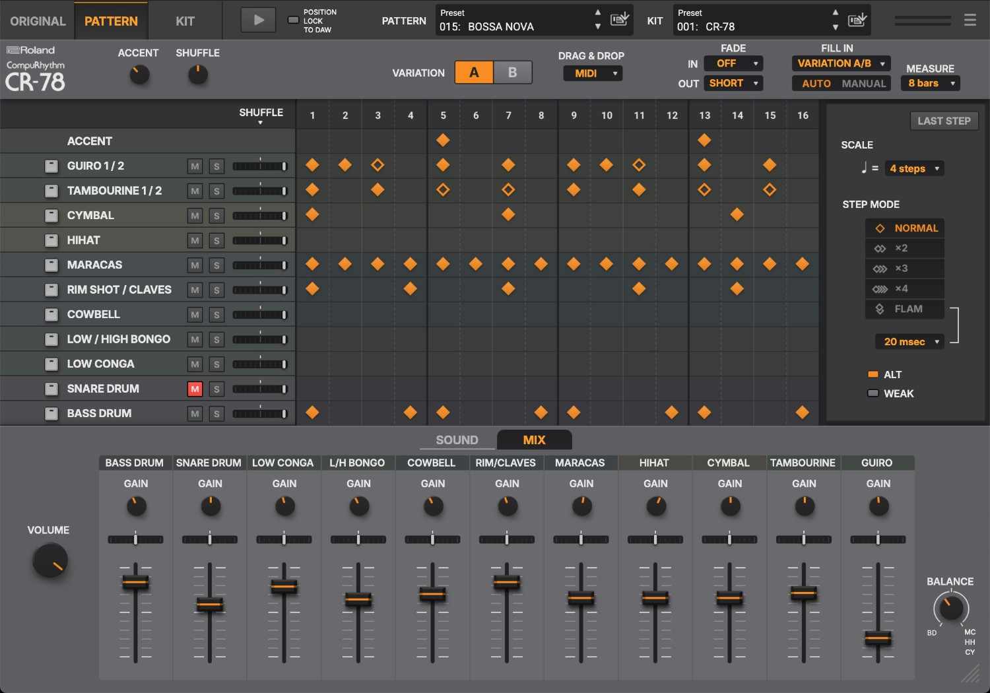Switch to the SOUND tab
The image size is (990, 693).
point(456,440)
